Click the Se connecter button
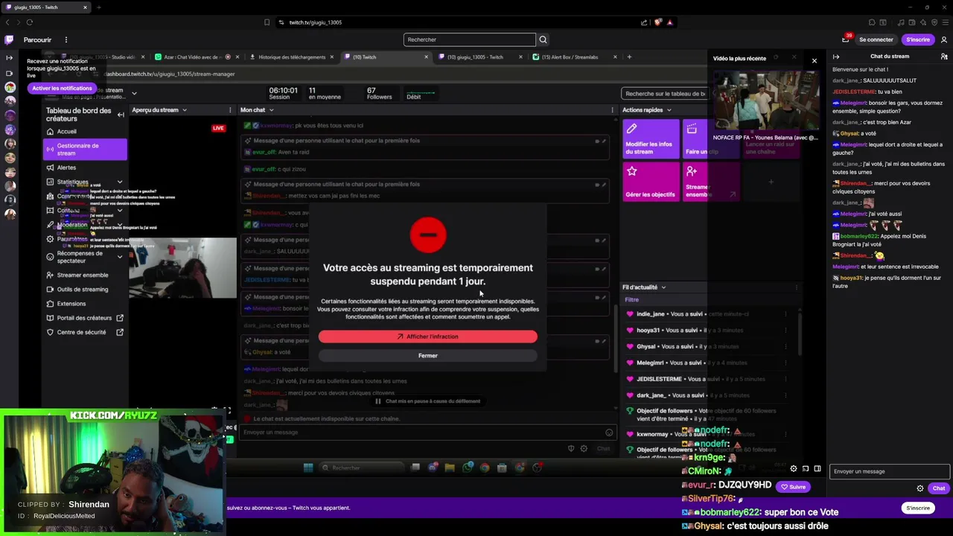 pyautogui.click(x=876, y=39)
